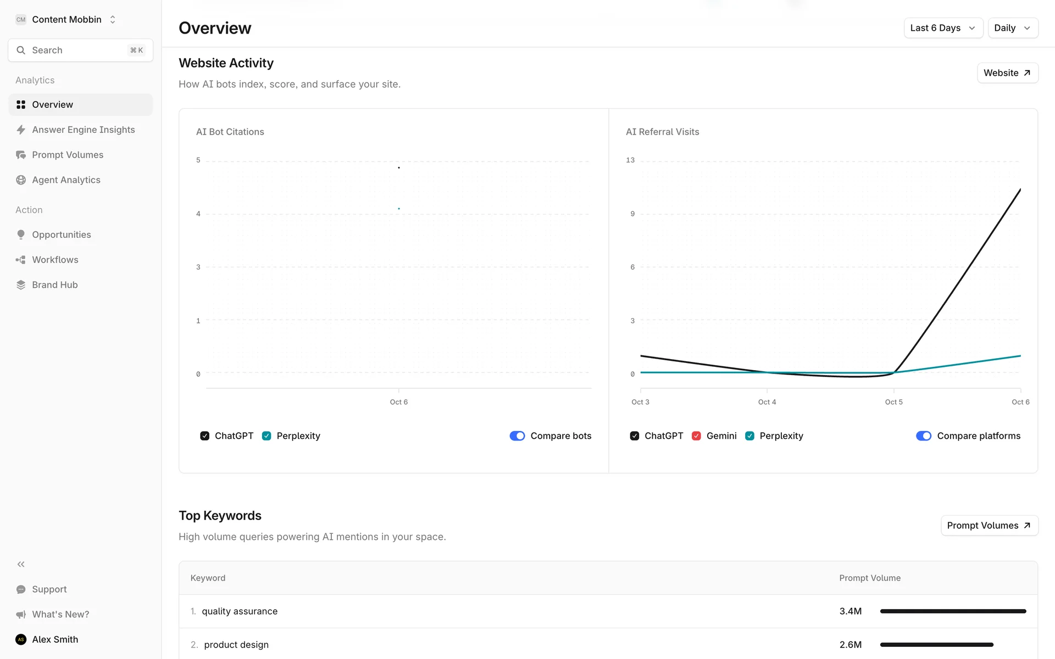Viewport: 1055px width, 659px height.
Task: Click the What's New megaphone icon
Action: [21, 615]
